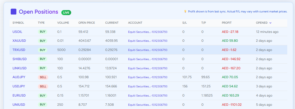295x109 pixels.
Task: Open the AUDJPY symbol link
Action: (x=19, y=77)
